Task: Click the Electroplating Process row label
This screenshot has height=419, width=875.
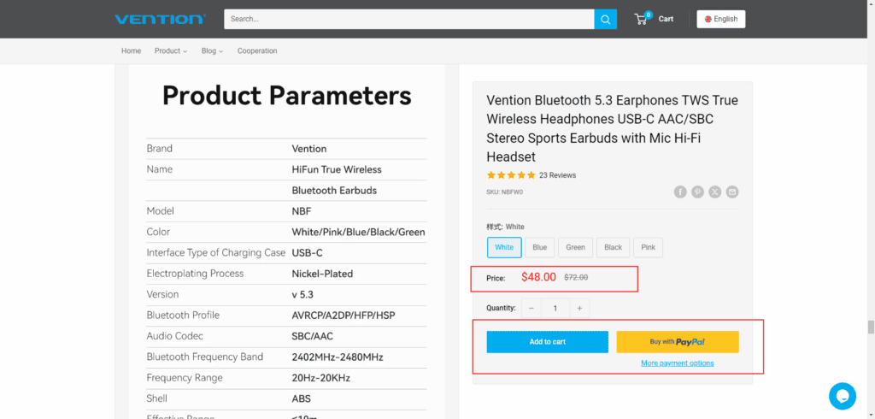Action: point(196,274)
